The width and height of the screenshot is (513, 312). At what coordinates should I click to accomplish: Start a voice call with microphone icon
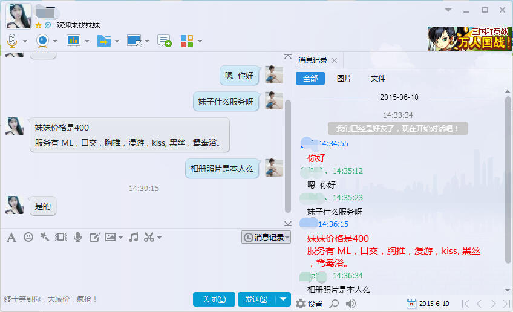pyautogui.click(x=11, y=41)
